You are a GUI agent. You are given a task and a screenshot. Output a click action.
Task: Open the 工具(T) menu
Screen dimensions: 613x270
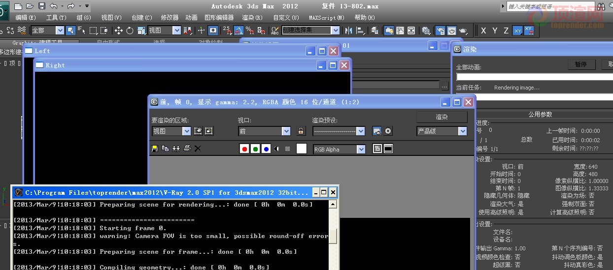(x=55, y=18)
